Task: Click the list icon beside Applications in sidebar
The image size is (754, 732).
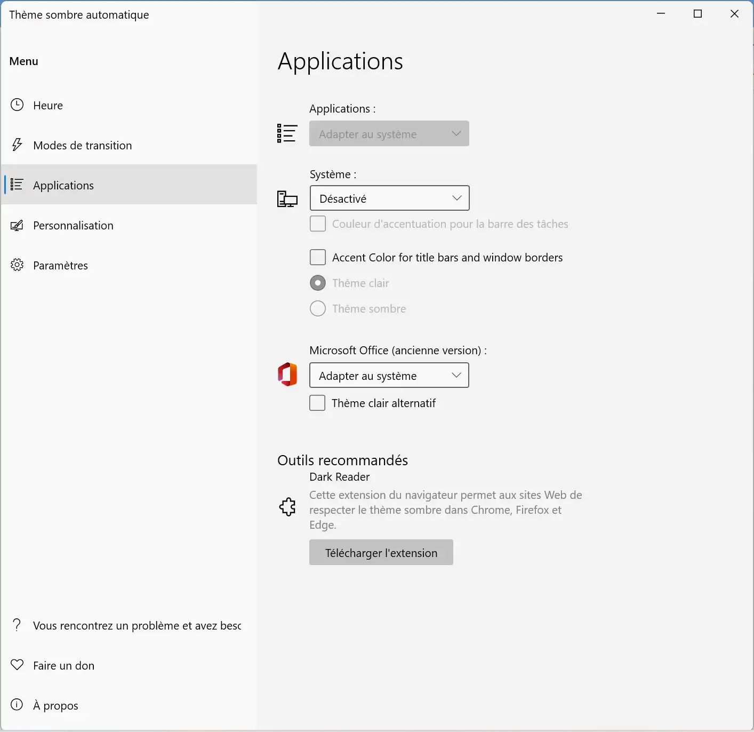Action: tap(17, 185)
